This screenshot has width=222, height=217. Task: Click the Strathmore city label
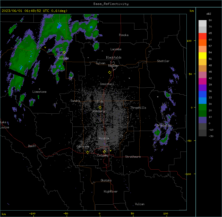pyautogui.click(x=133, y=157)
